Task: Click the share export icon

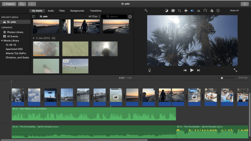Action: (244, 4)
